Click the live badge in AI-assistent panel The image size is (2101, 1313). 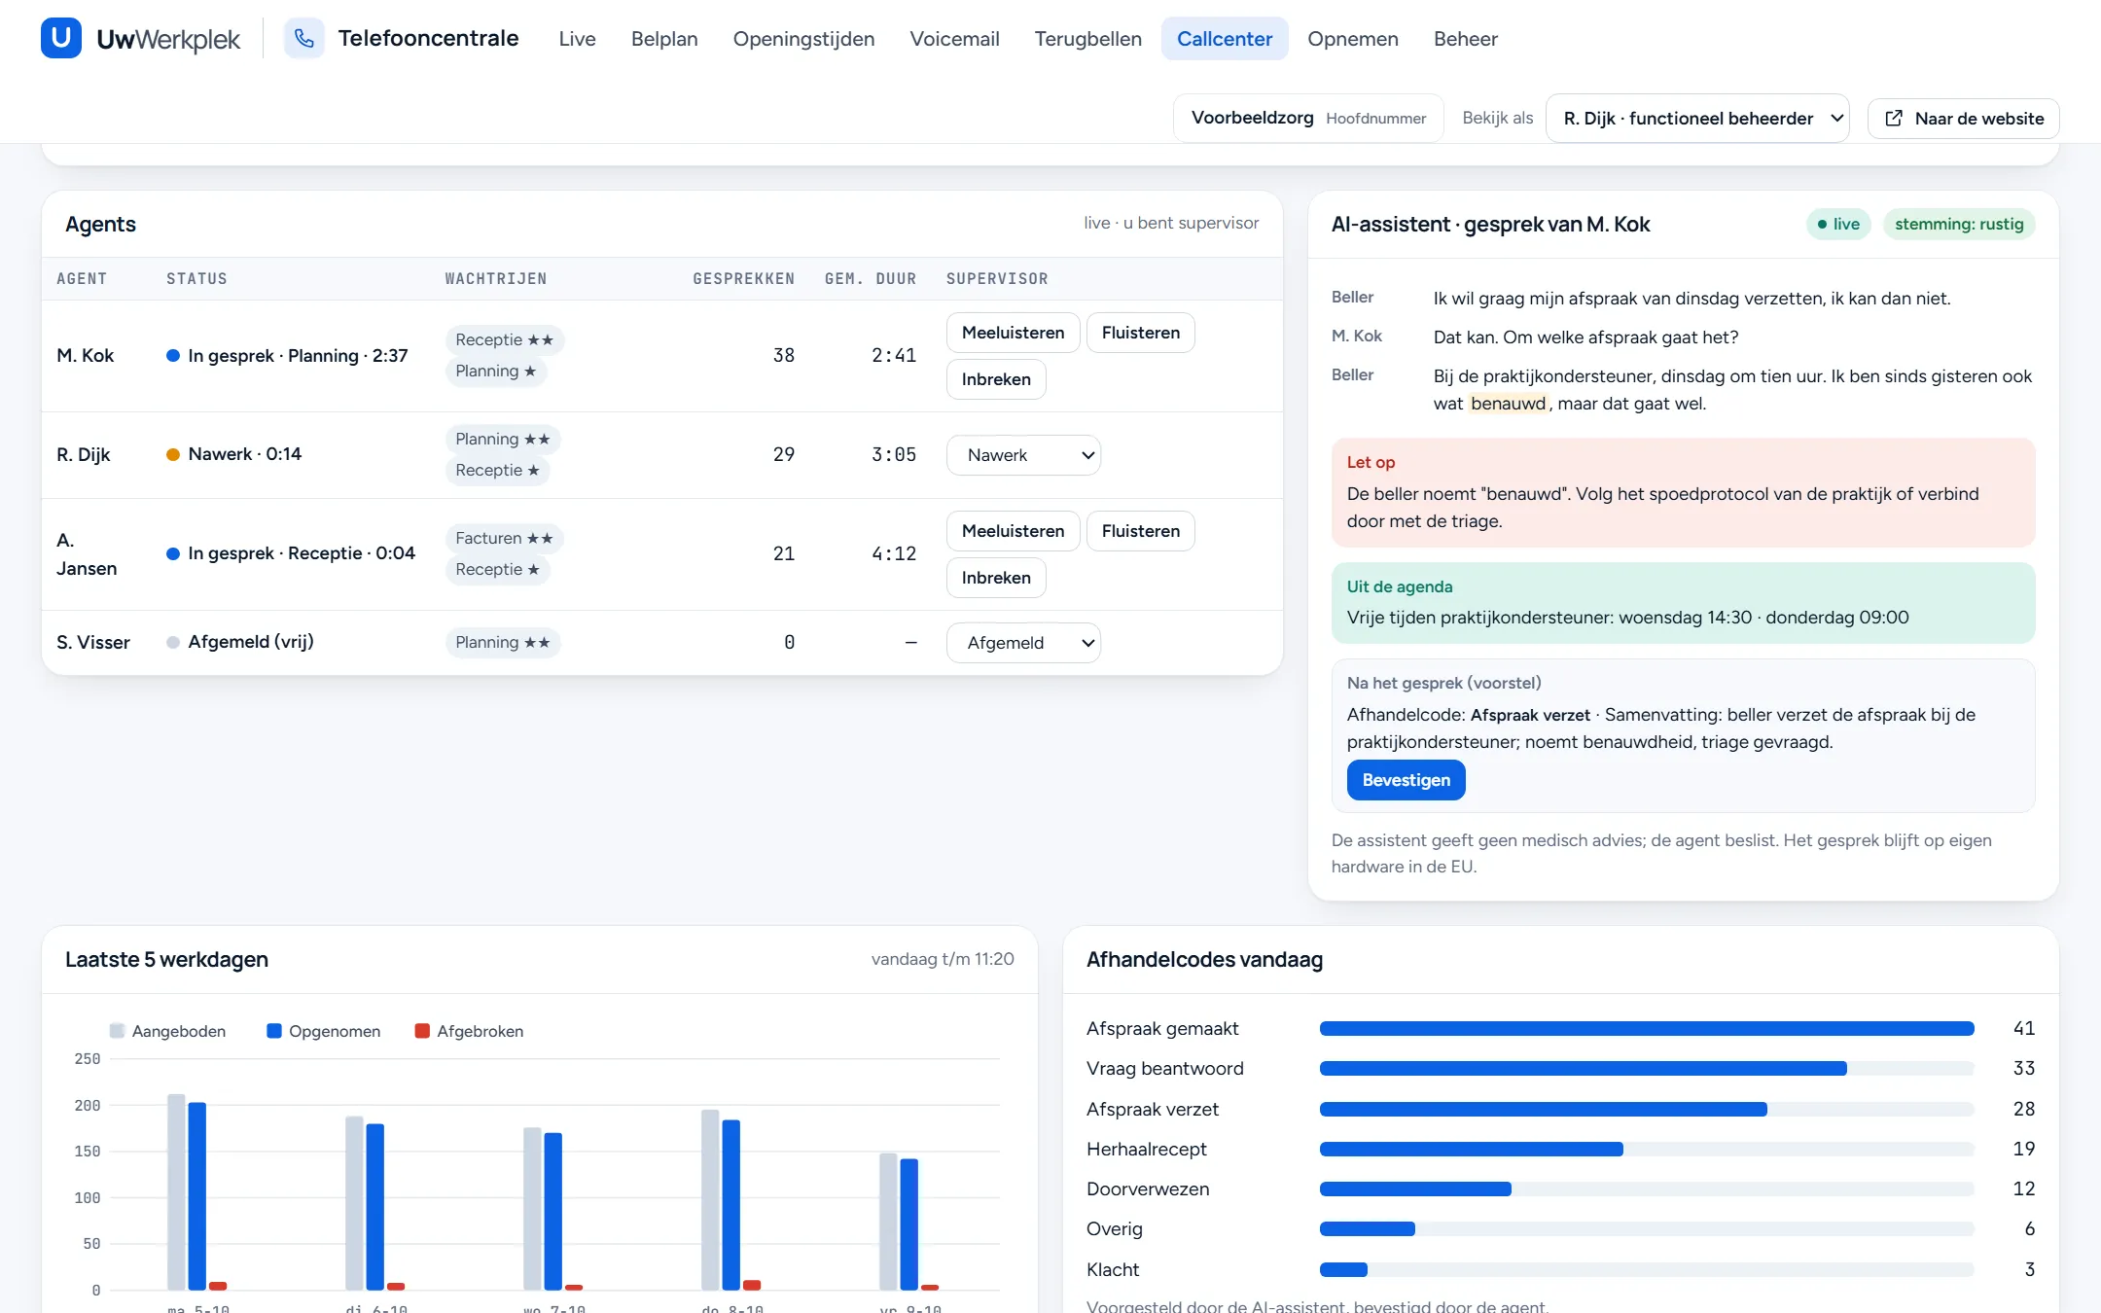click(1838, 225)
